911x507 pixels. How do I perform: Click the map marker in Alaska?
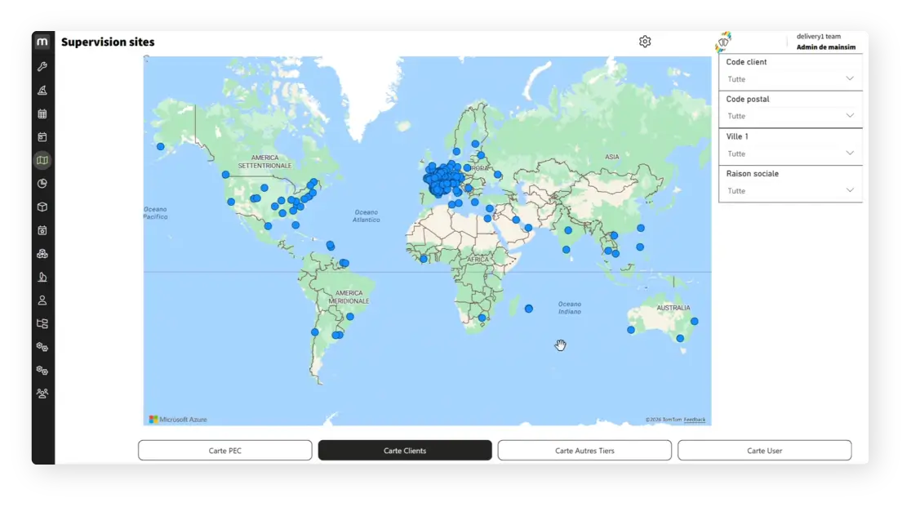click(160, 146)
